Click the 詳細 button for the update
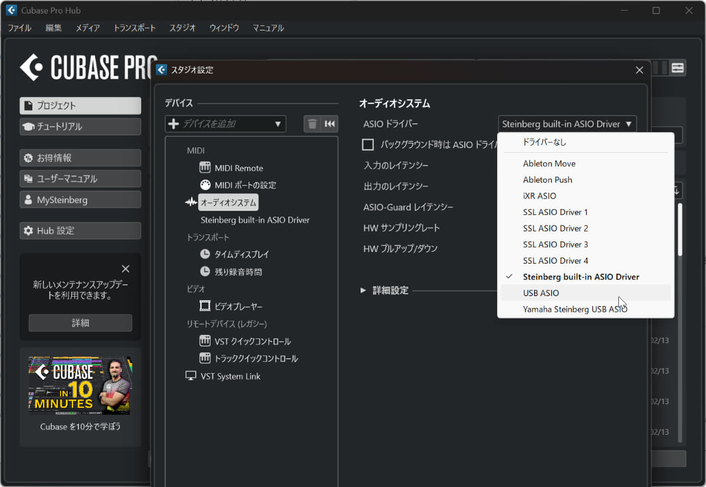 coord(80,323)
